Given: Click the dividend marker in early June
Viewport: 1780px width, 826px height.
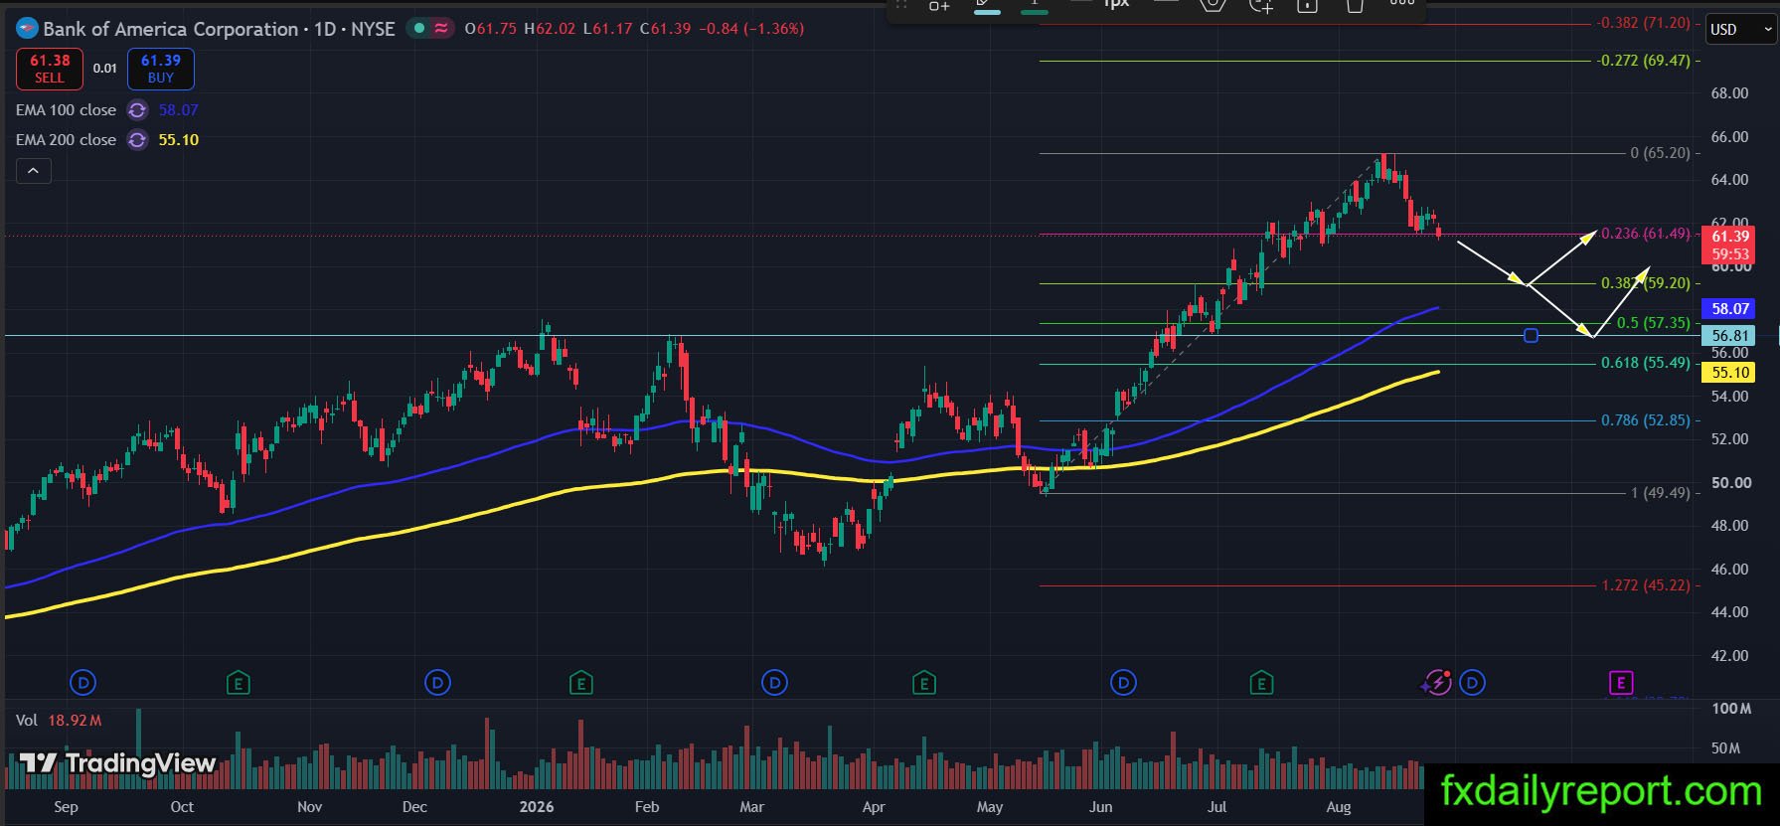Looking at the screenshot, I should pyautogui.click(x=1123, y=683).
